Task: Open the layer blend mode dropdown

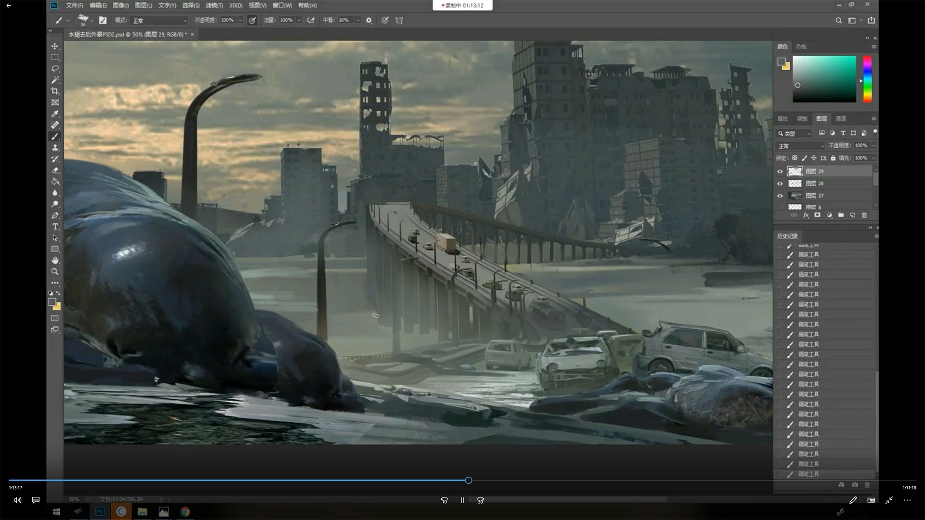Action: [x=800, y=146]
